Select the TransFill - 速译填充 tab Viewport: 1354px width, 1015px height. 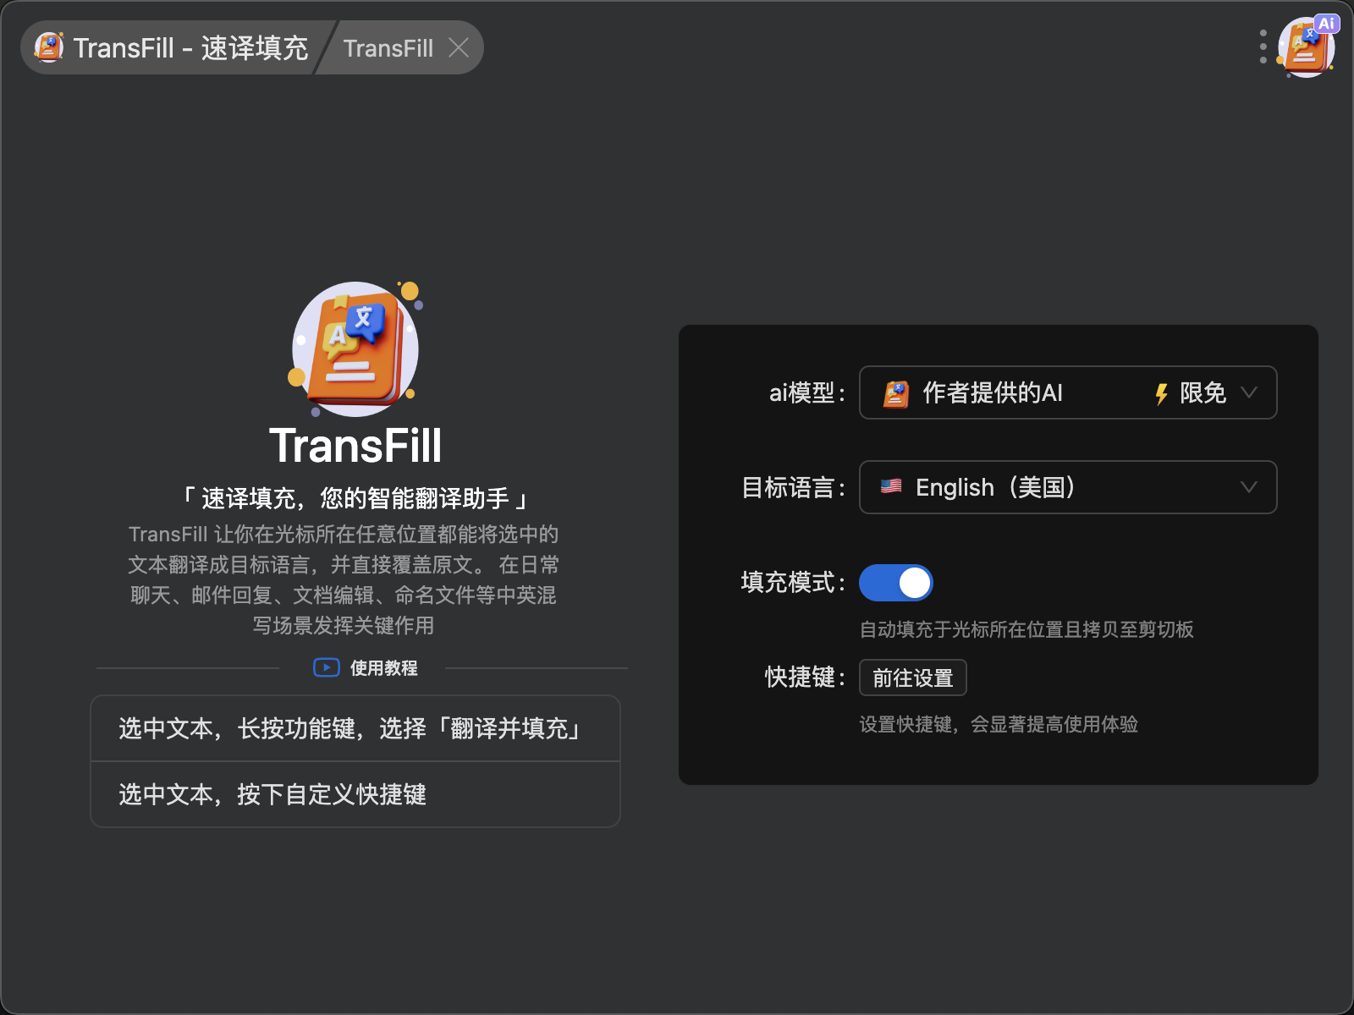tap(172, 47)
